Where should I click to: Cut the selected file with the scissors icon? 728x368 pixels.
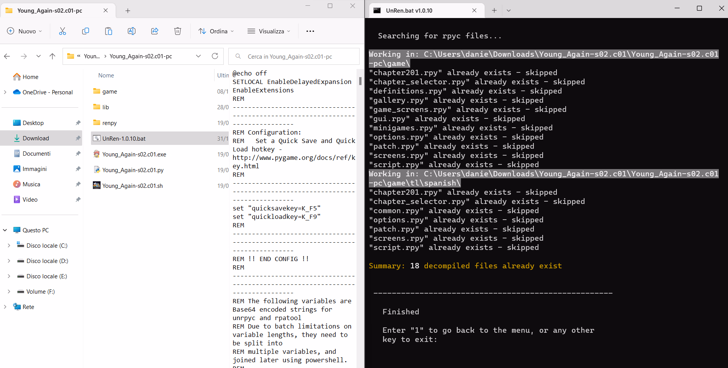click(x=63, y=31)
